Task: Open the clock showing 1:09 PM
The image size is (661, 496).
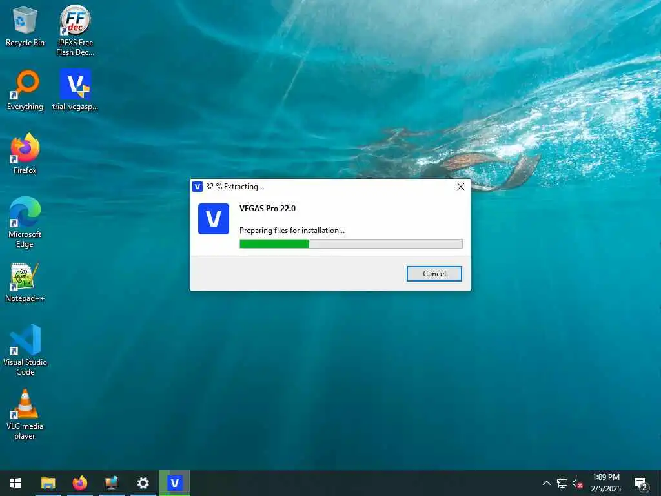Action: point(605,483)
